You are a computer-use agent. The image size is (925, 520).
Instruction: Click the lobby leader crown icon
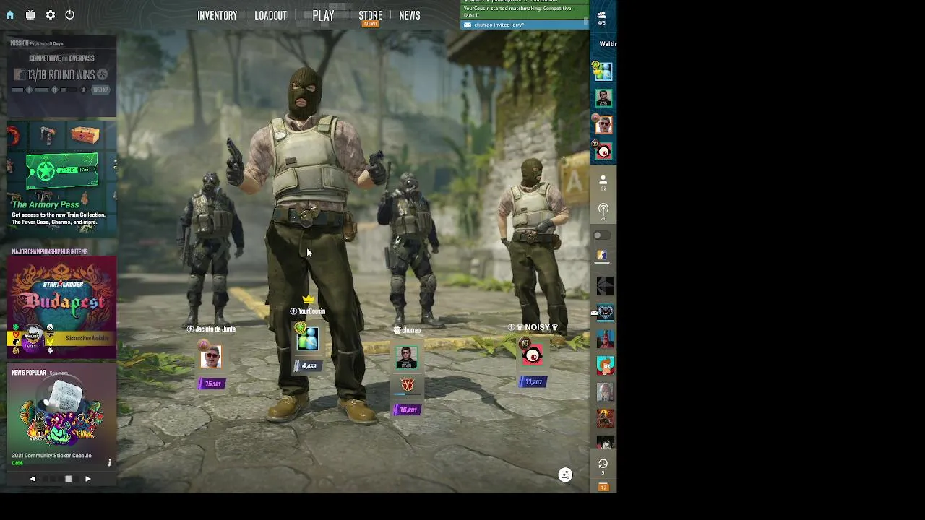[x=309, y=299]
